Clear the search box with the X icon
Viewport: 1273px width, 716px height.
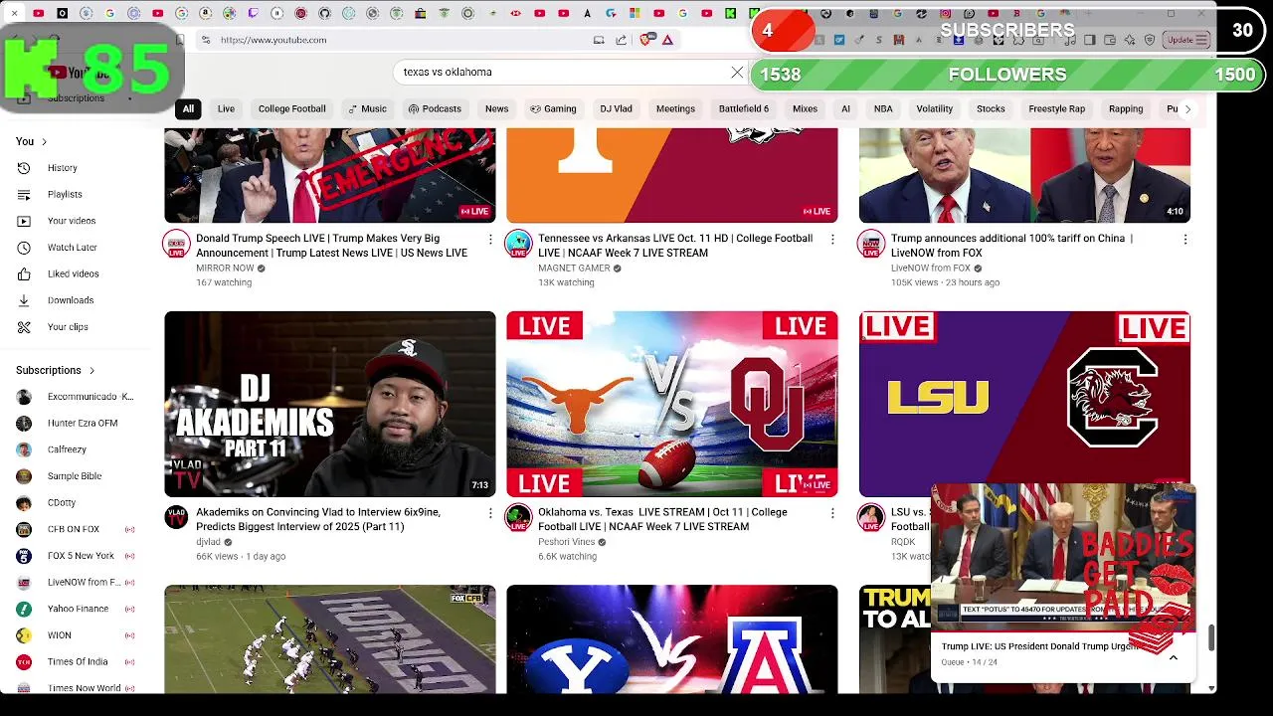click(x=737, y=73)
